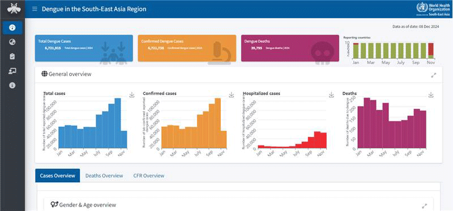The height and width of the screenshot is (211, 453).
Task: Click the tallest orange bar in Confirmed cases
Action: 217,123
